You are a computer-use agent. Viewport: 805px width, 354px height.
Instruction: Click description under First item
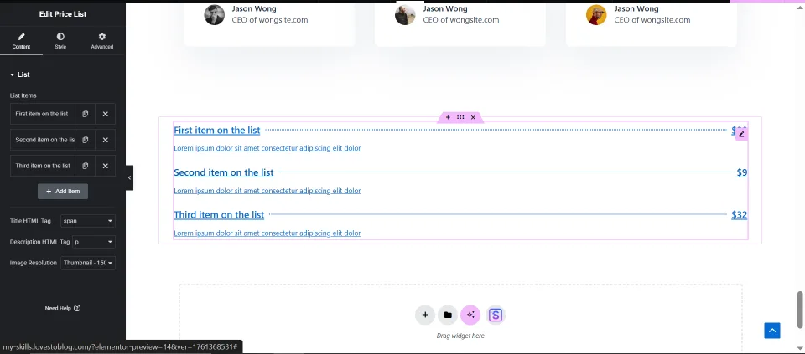pos(267,149)
